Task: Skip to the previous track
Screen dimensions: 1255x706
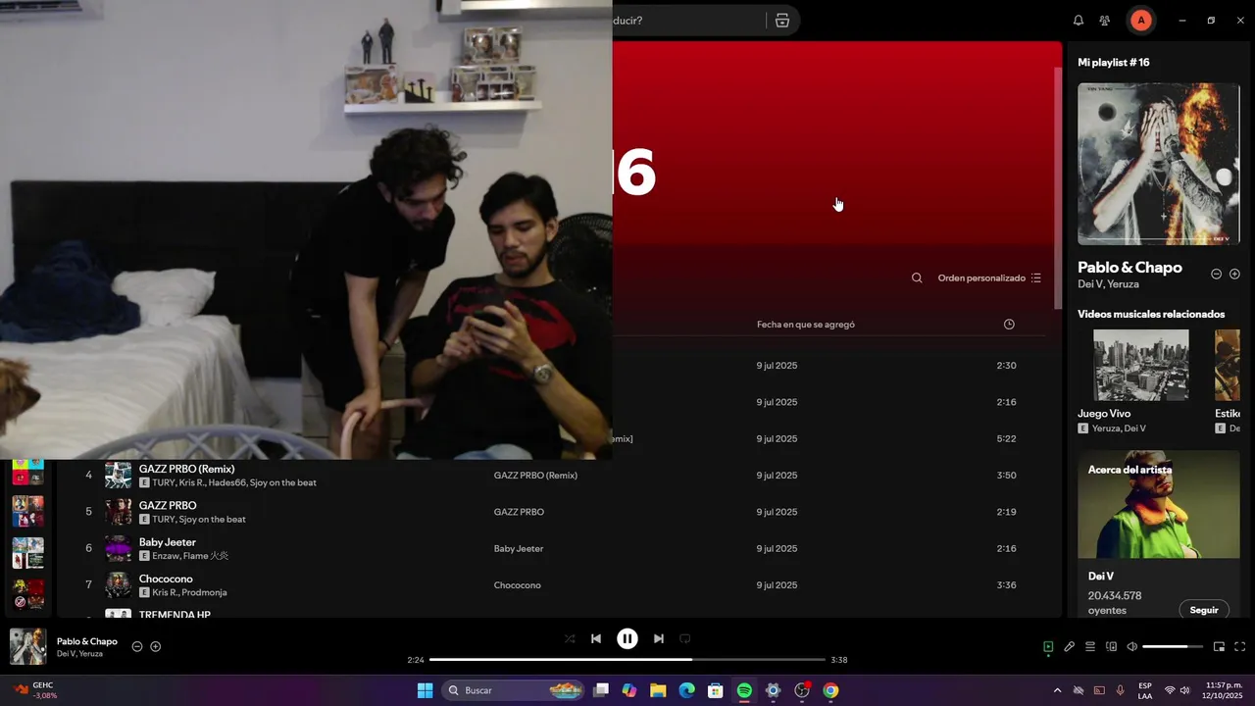Action: point(596,638)
